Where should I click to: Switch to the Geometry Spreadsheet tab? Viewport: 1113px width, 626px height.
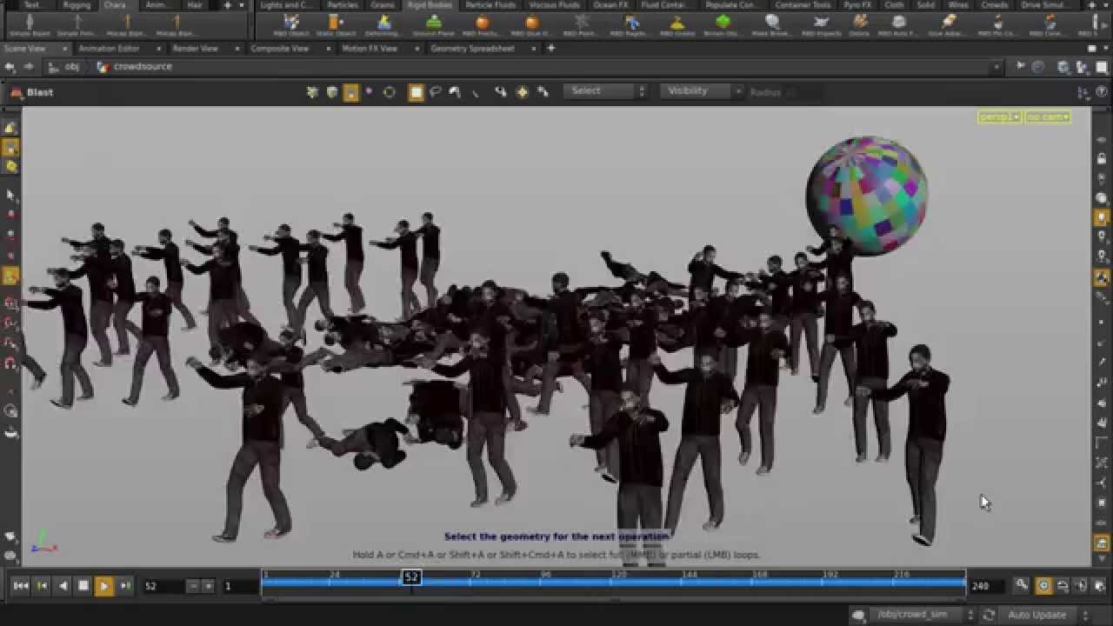coord(472,49)
